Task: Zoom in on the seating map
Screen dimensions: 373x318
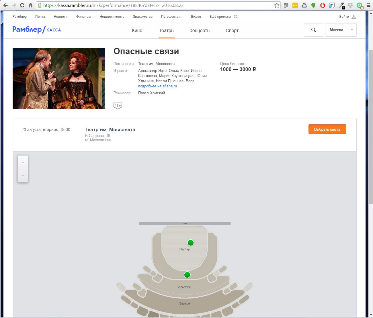Action: pyautogui.click(x=23, y=162)
